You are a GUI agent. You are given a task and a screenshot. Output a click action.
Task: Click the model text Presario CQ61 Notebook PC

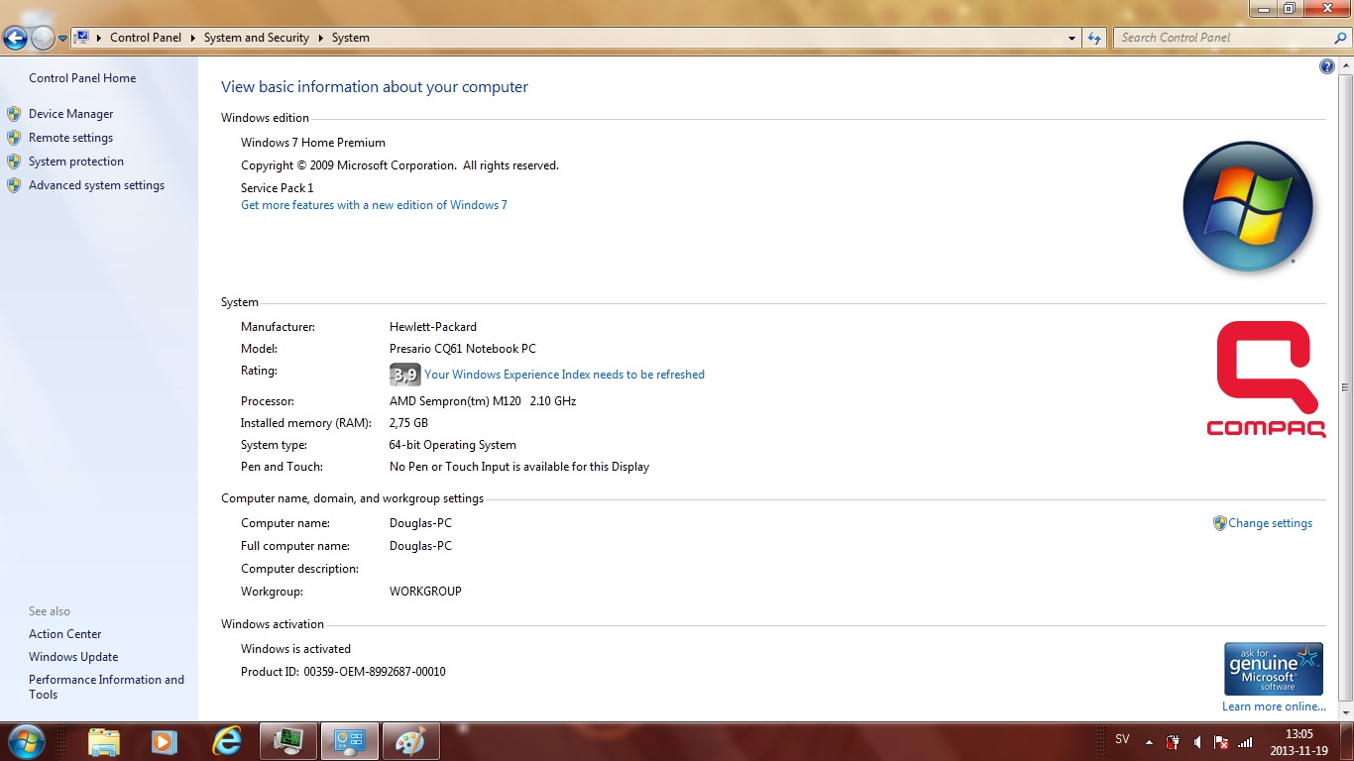(x=463, y=349)
